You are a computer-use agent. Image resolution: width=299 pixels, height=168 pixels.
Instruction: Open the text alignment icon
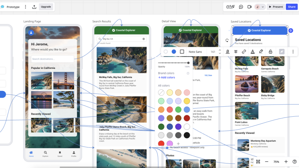(x=236, y=52)
